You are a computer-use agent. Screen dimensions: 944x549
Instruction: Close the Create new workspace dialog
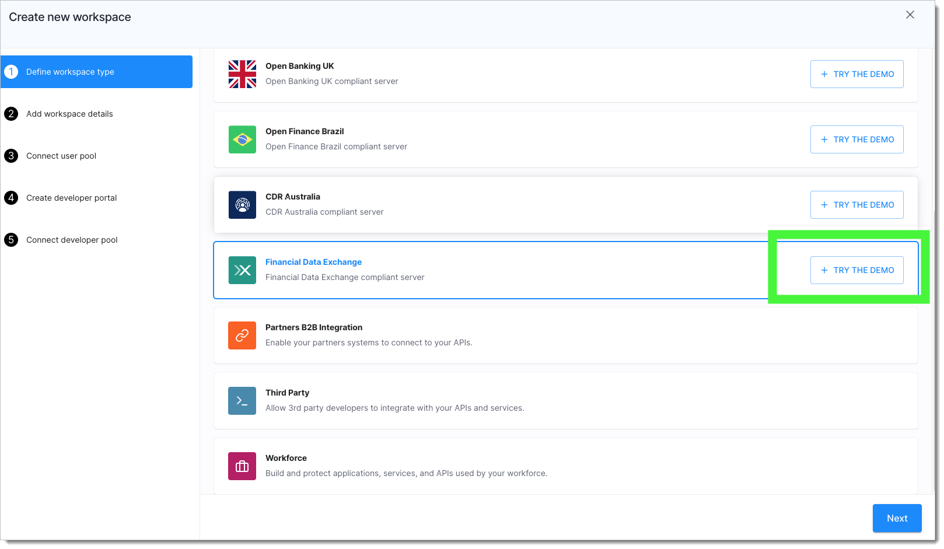click(910, 15)
